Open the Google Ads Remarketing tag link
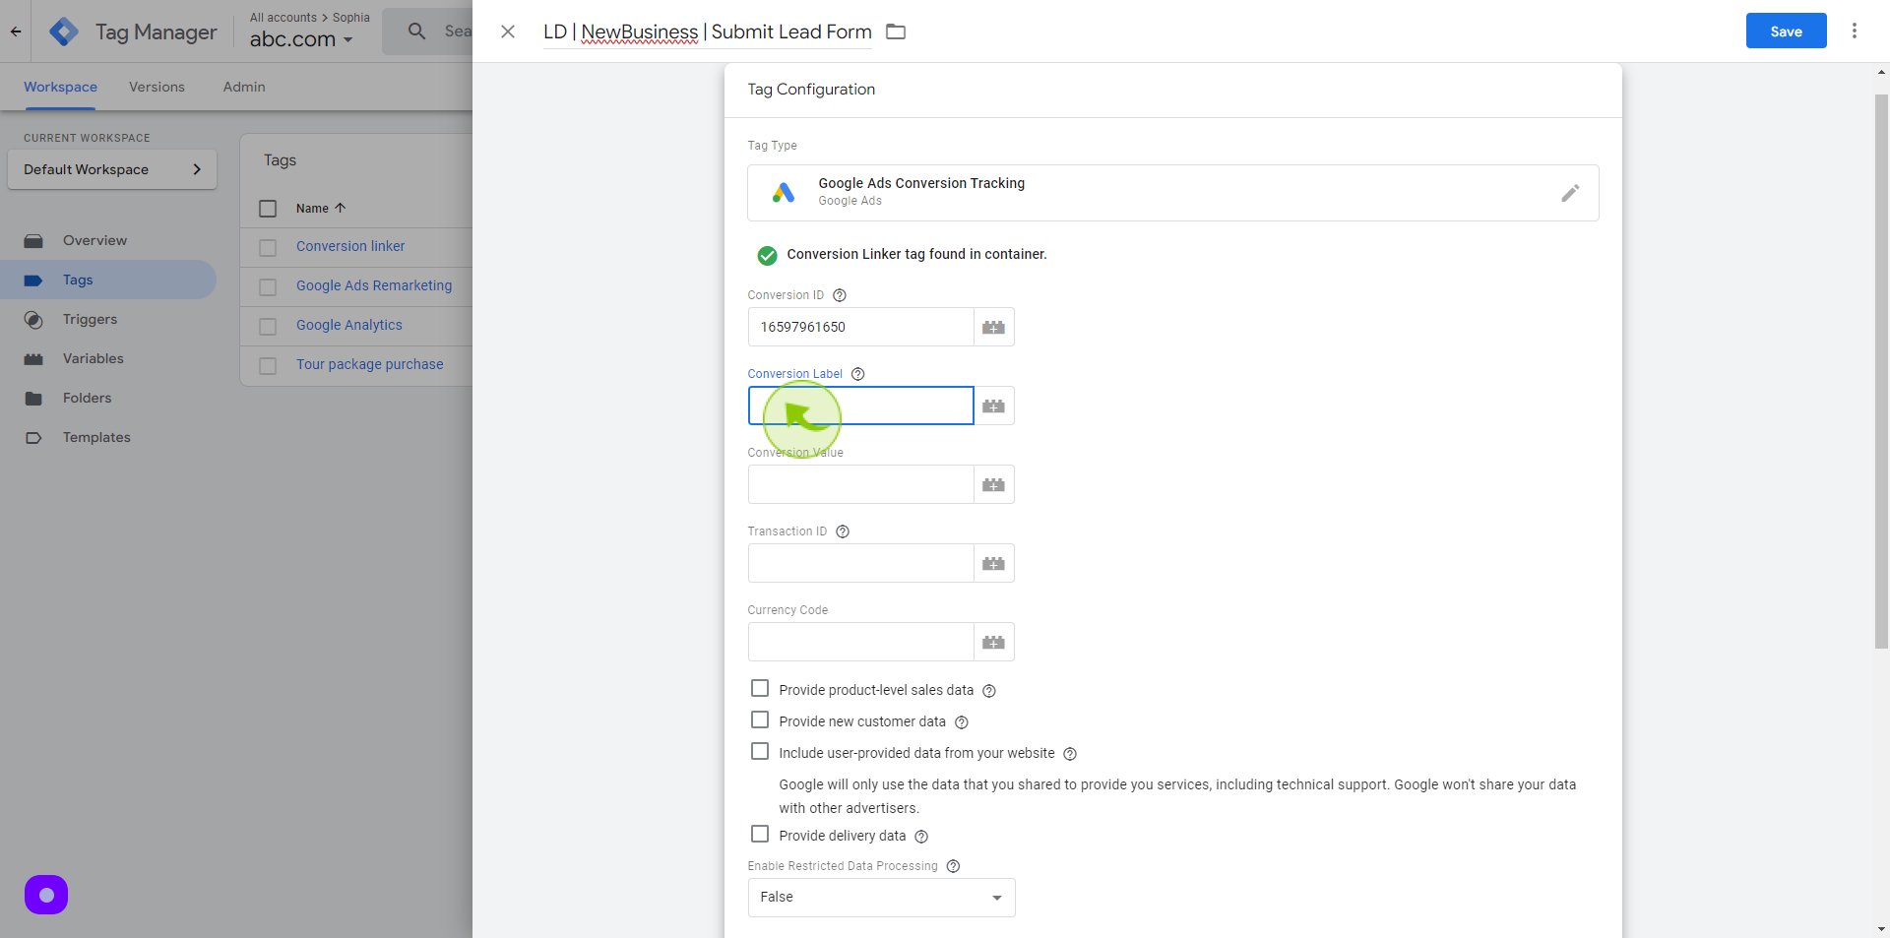 (374, 285)
